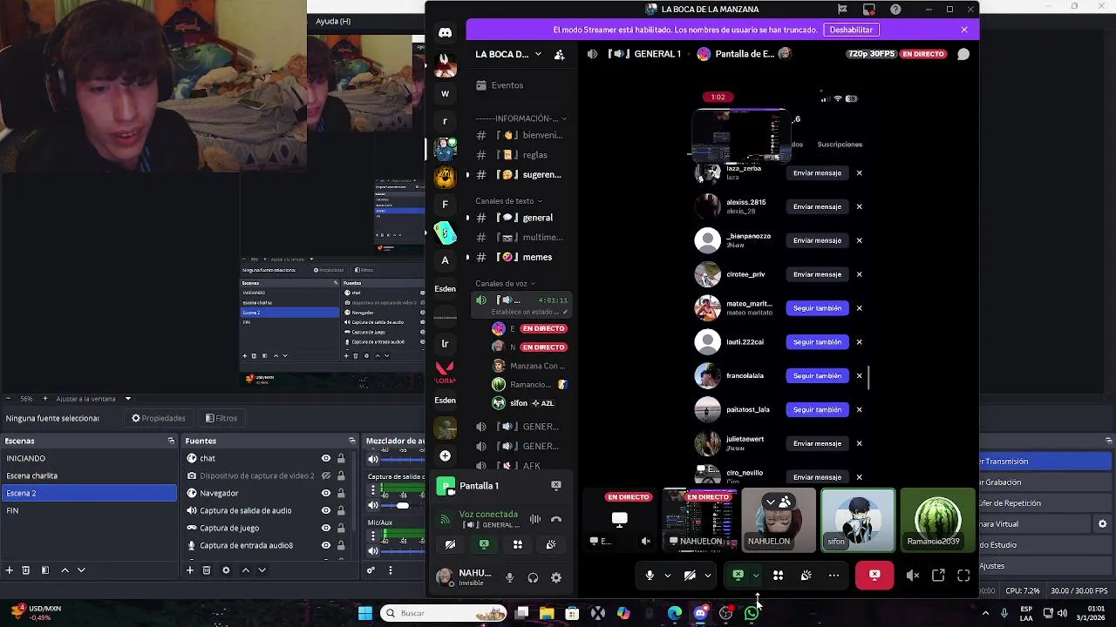Select Escena charlita scene
This screenshot has height=627, width=1116.
click(88, 475)
